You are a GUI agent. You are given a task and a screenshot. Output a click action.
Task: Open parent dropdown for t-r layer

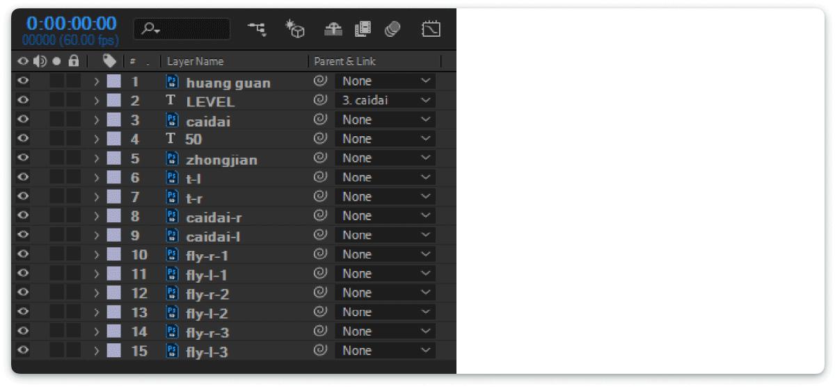pos(385,197)
